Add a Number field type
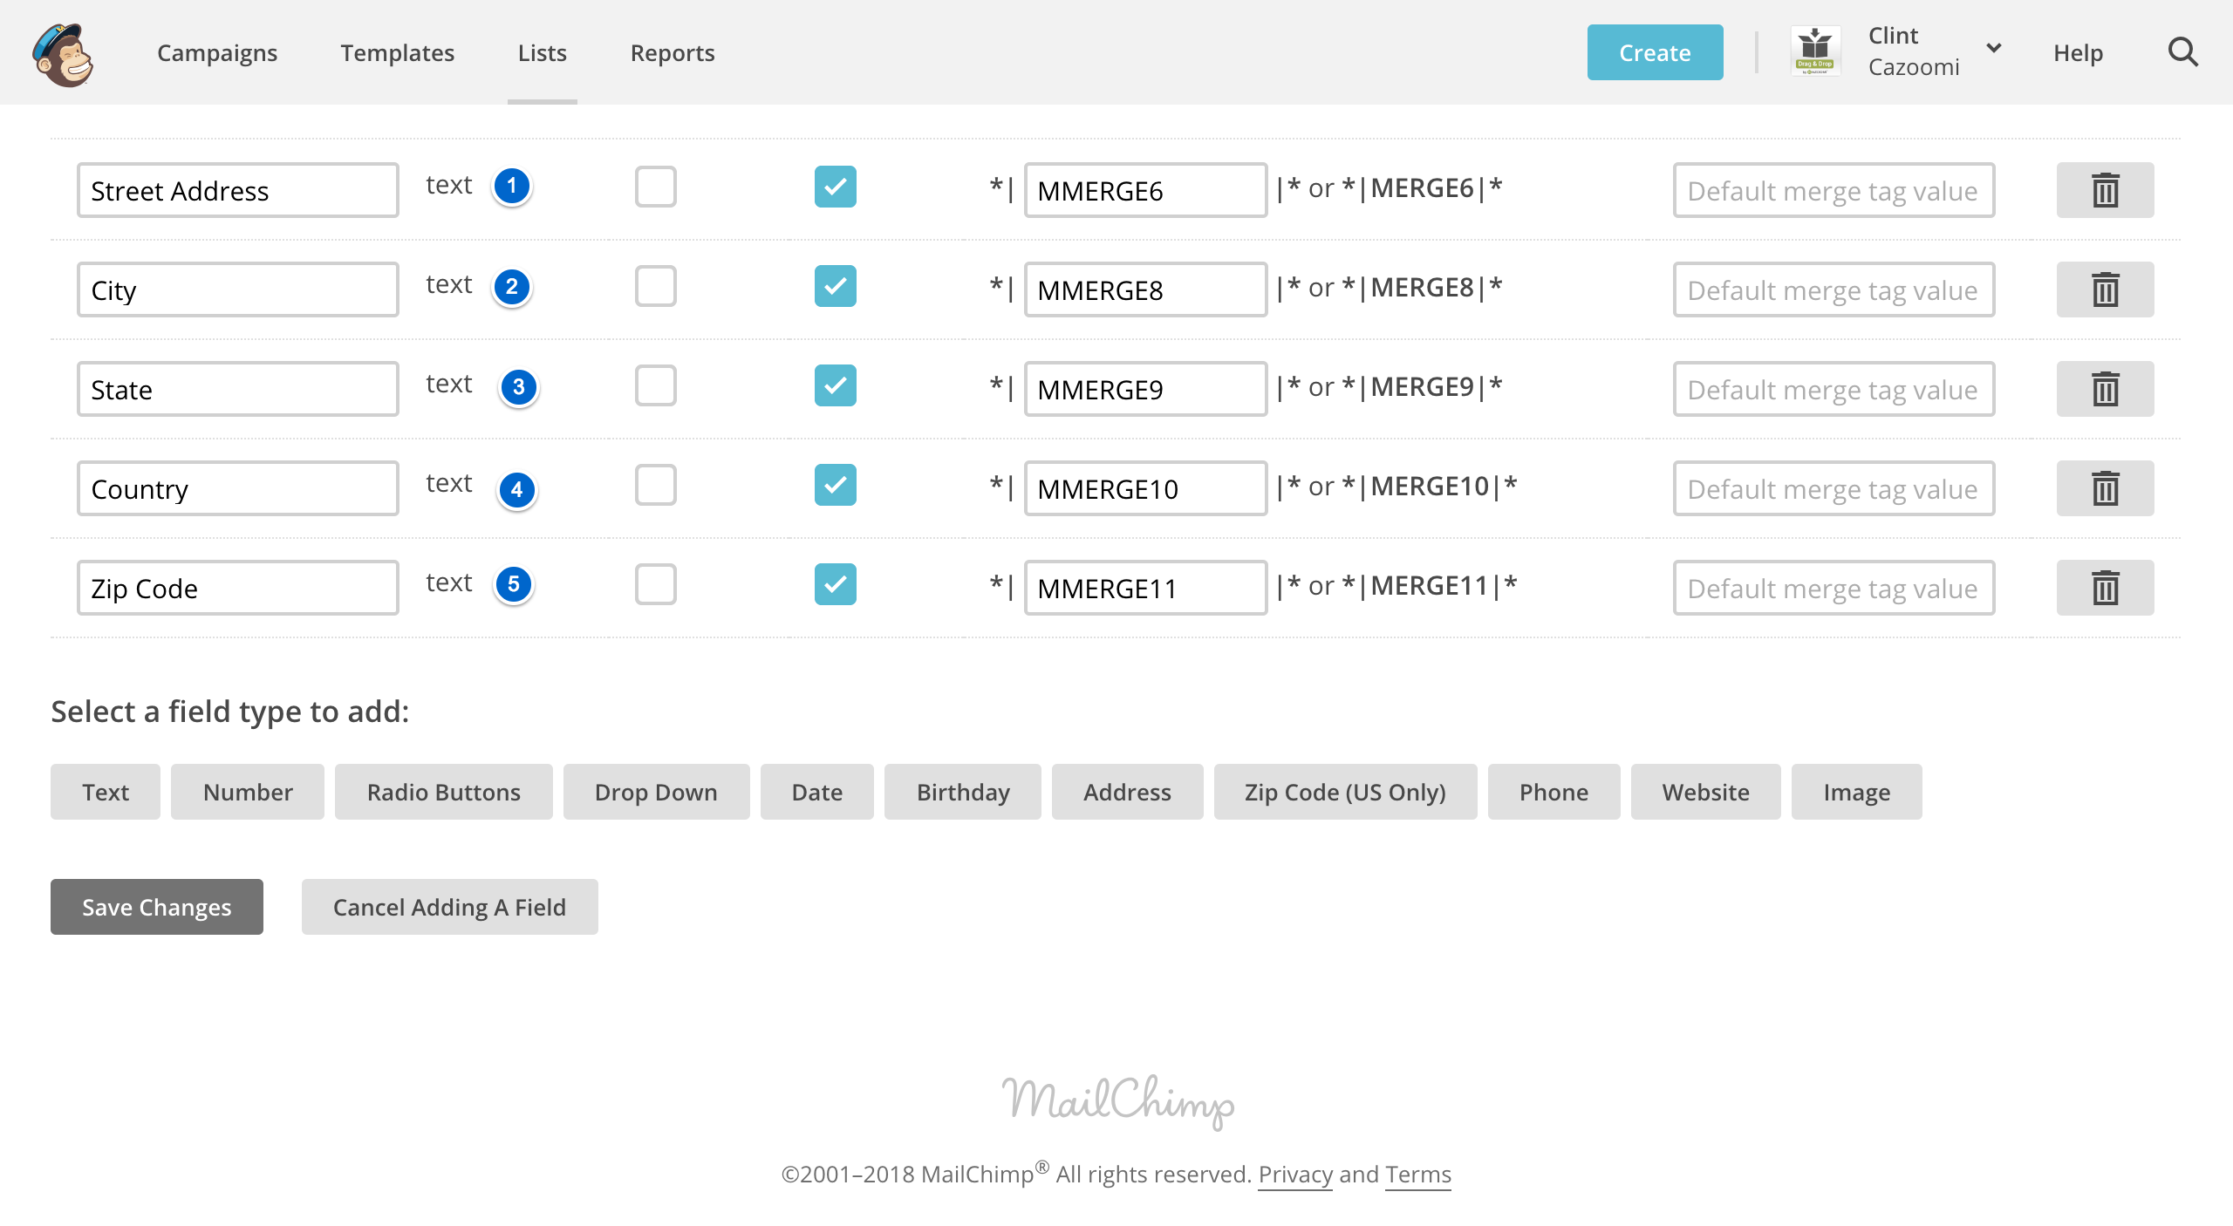Screen dimensions: 2233x1226 tap(248, 792)
